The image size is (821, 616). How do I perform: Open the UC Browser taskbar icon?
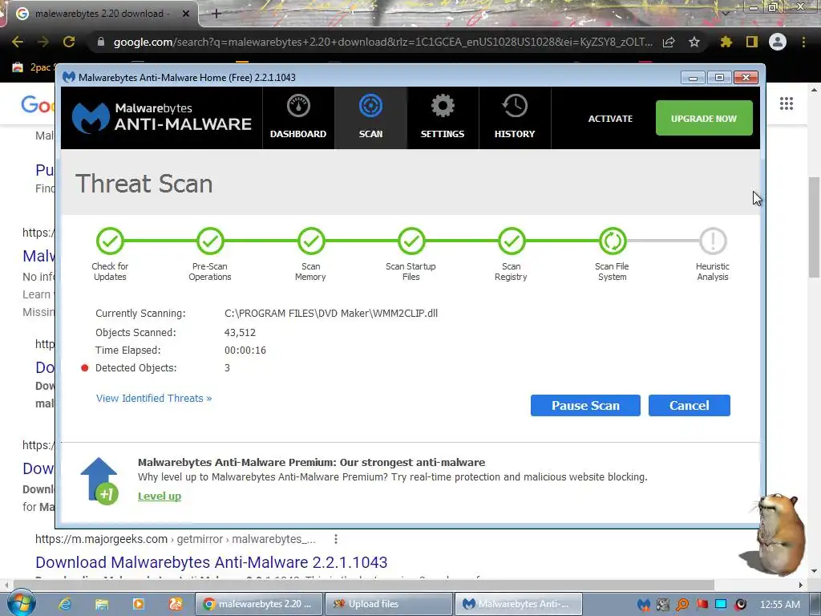click(x=176, y=604)
